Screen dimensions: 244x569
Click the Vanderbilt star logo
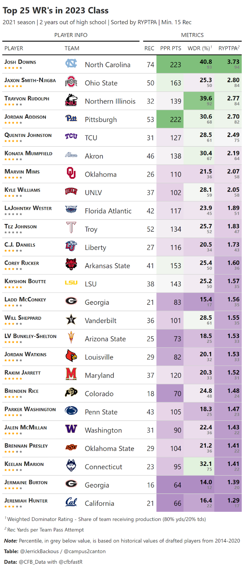click(71, 319)
